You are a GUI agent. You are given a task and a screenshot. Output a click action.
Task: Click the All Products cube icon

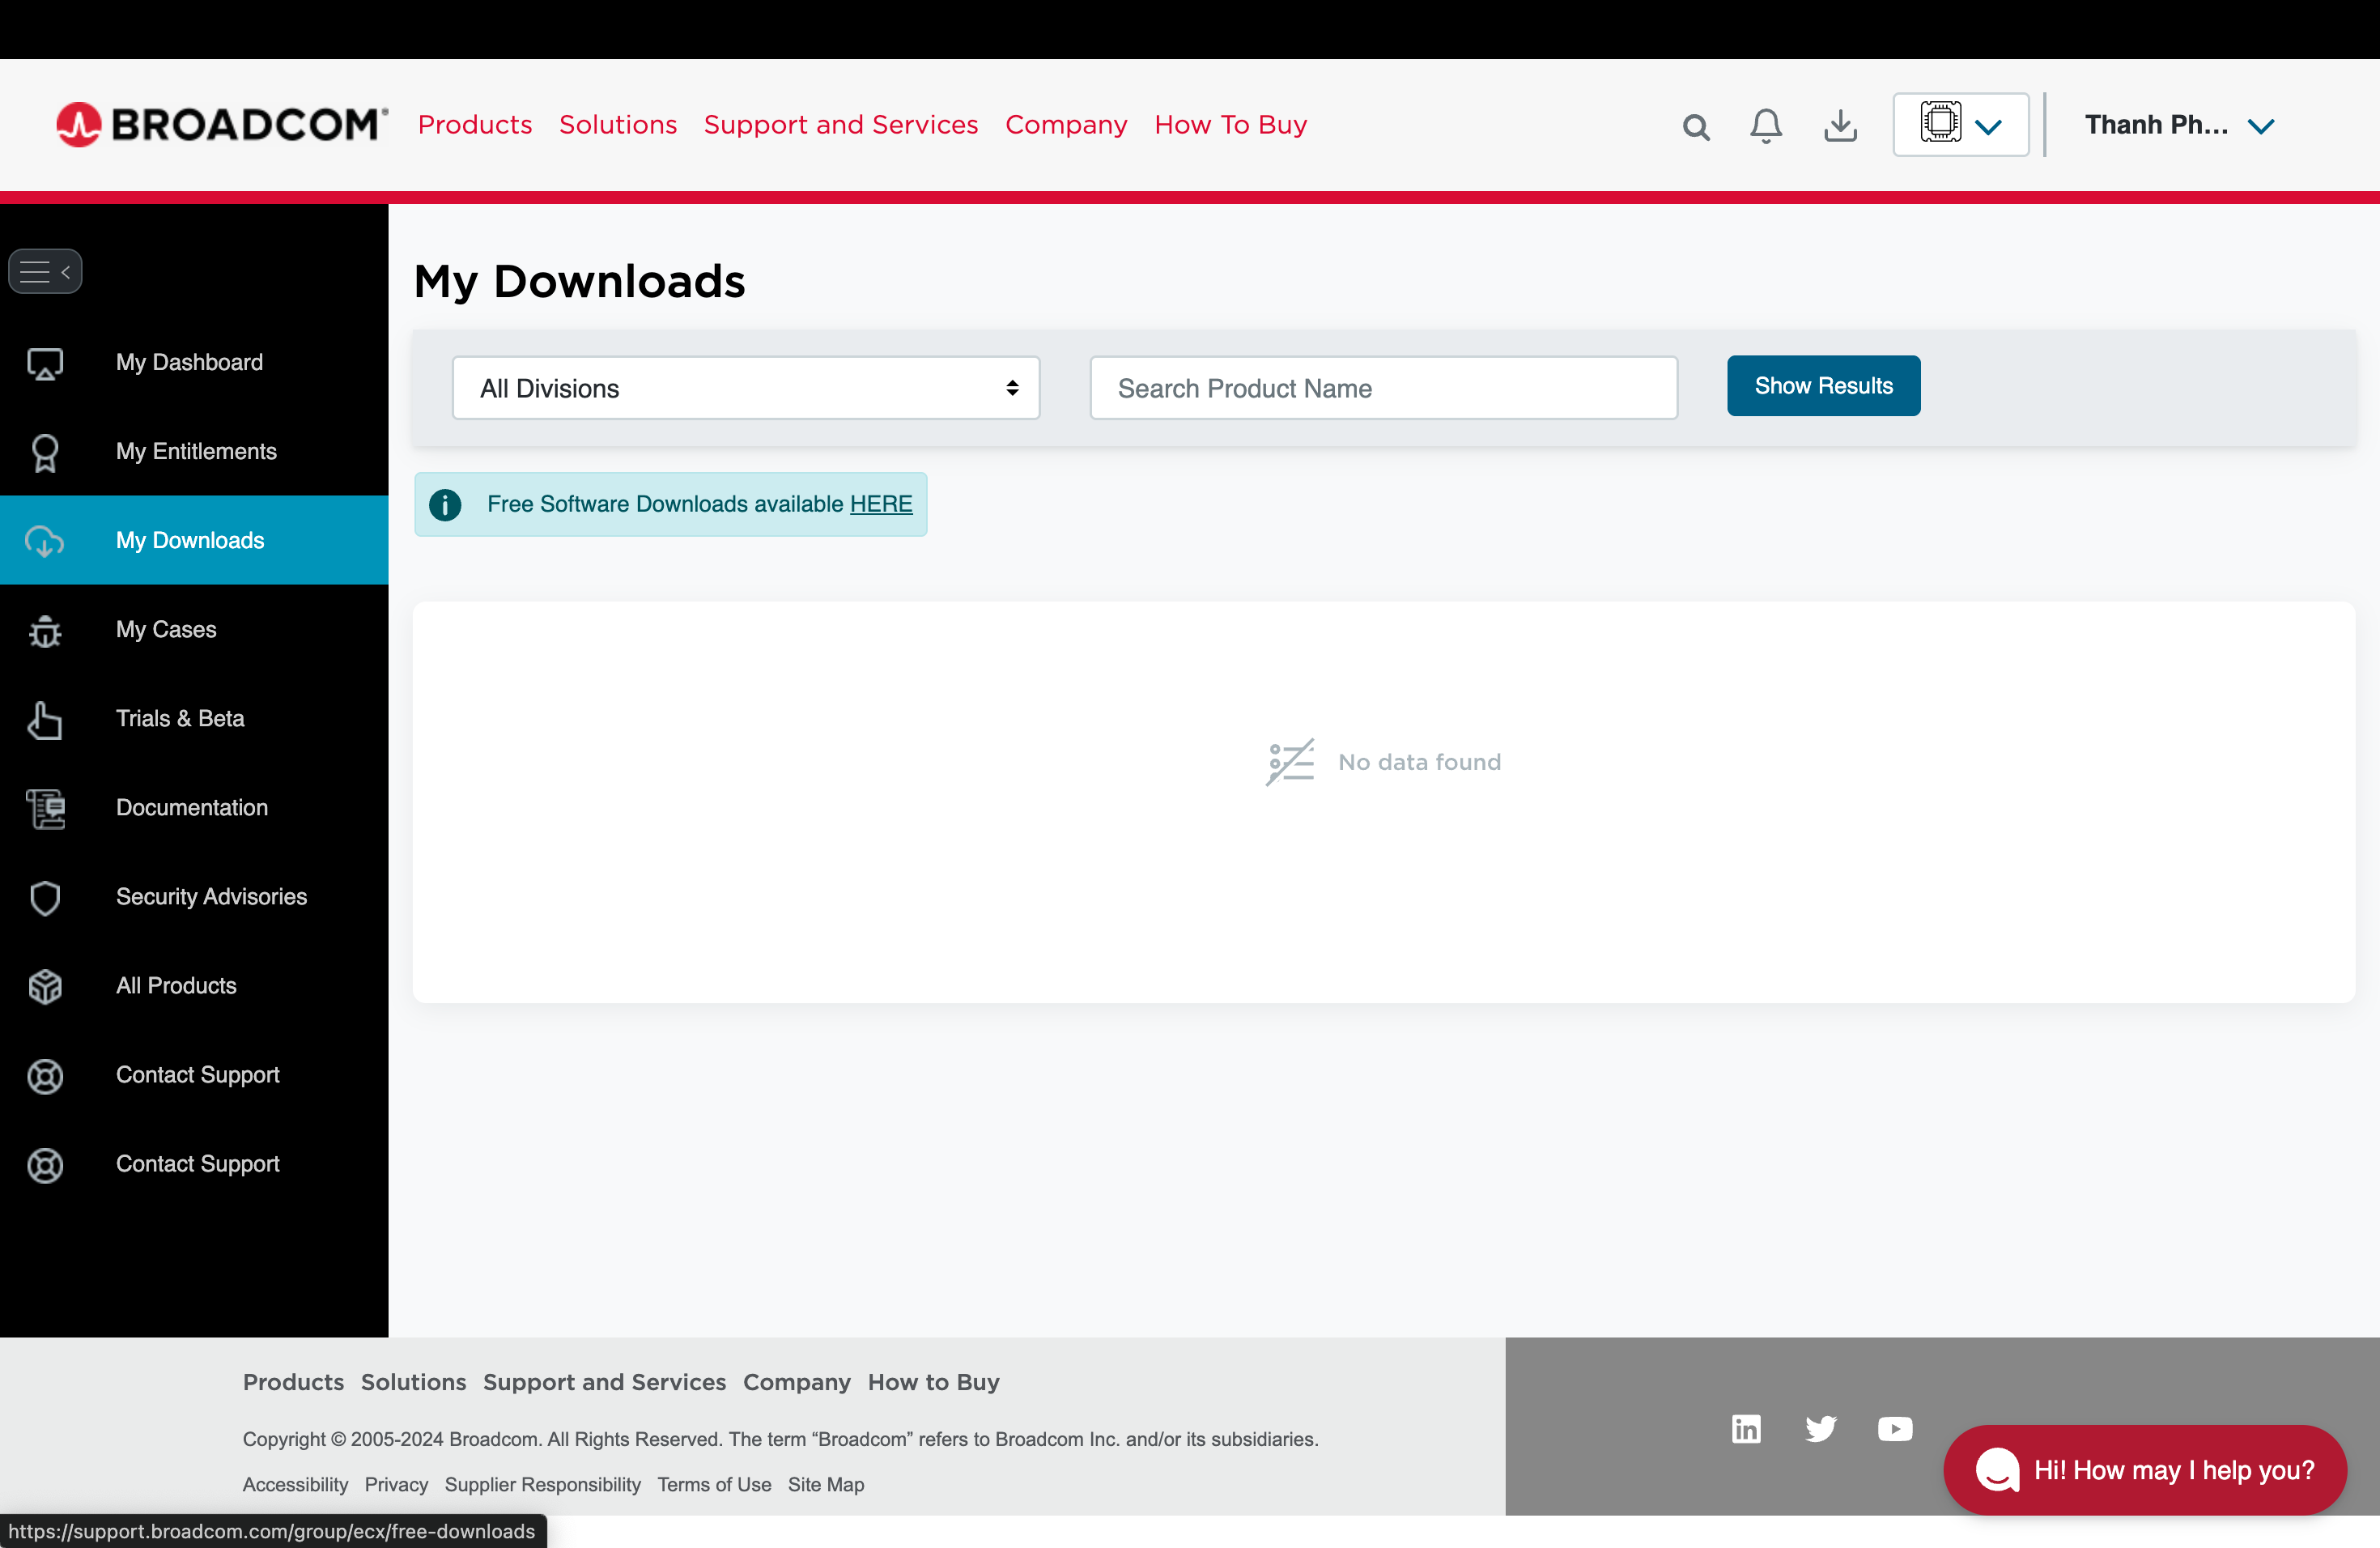[x=45, y=986]
